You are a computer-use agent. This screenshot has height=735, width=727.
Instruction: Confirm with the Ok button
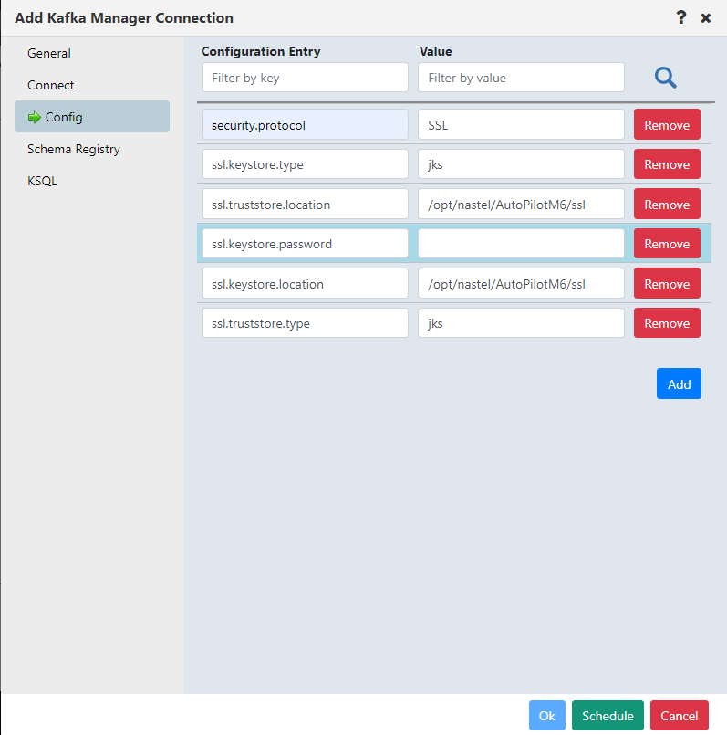point(546,715)
